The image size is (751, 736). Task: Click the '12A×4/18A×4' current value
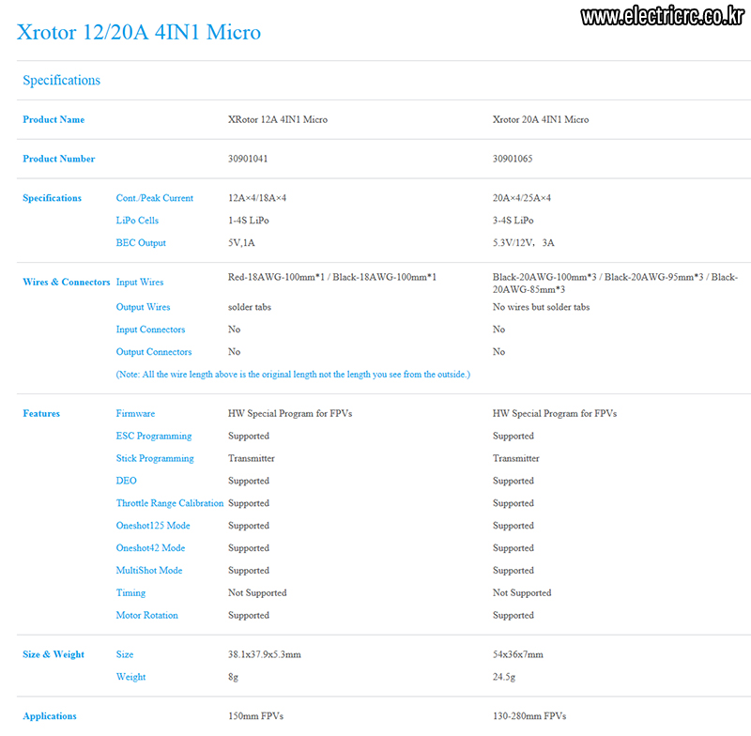[x=257, y=198]
